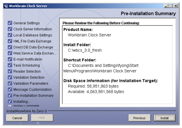Screen dimensions: 182x128
Task: Click the Local Database Settings checkmark icon
Action: point(10,35)
